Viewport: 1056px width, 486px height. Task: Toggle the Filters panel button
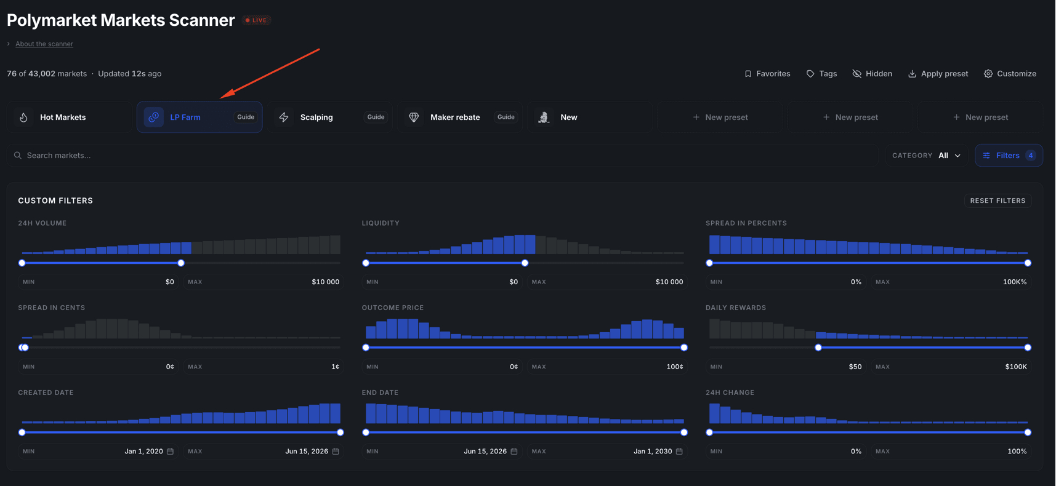(x=1009, y=156)
